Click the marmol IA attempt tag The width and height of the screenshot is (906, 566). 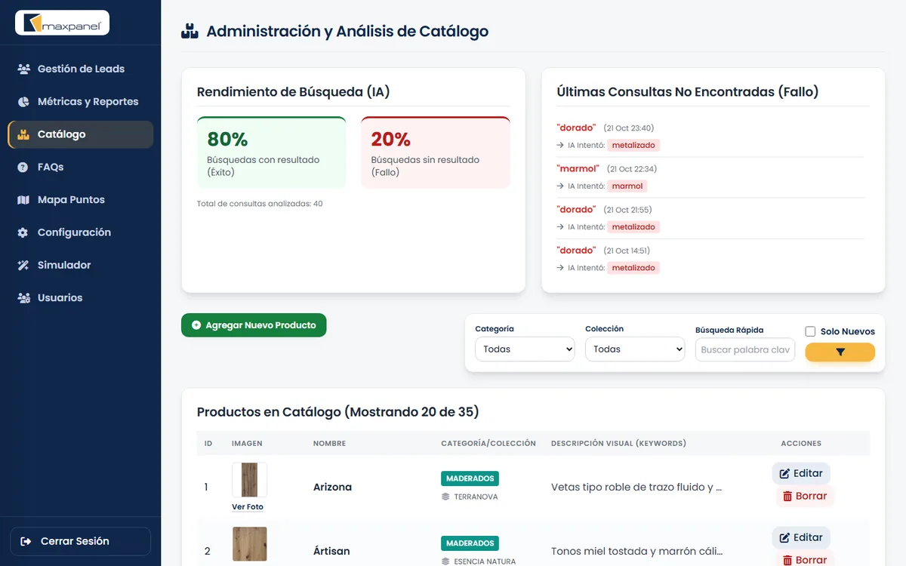pyautogui.click(x=627, y=186)
